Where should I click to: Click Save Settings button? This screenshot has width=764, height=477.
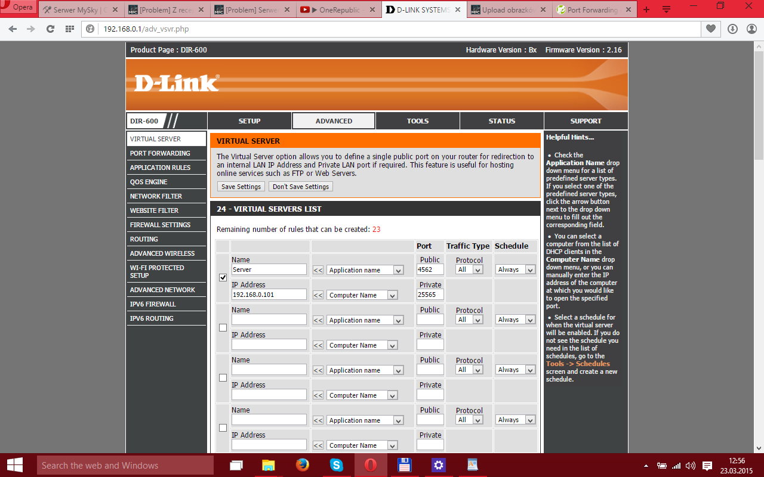pyautogui.click(x=241, y=187)
